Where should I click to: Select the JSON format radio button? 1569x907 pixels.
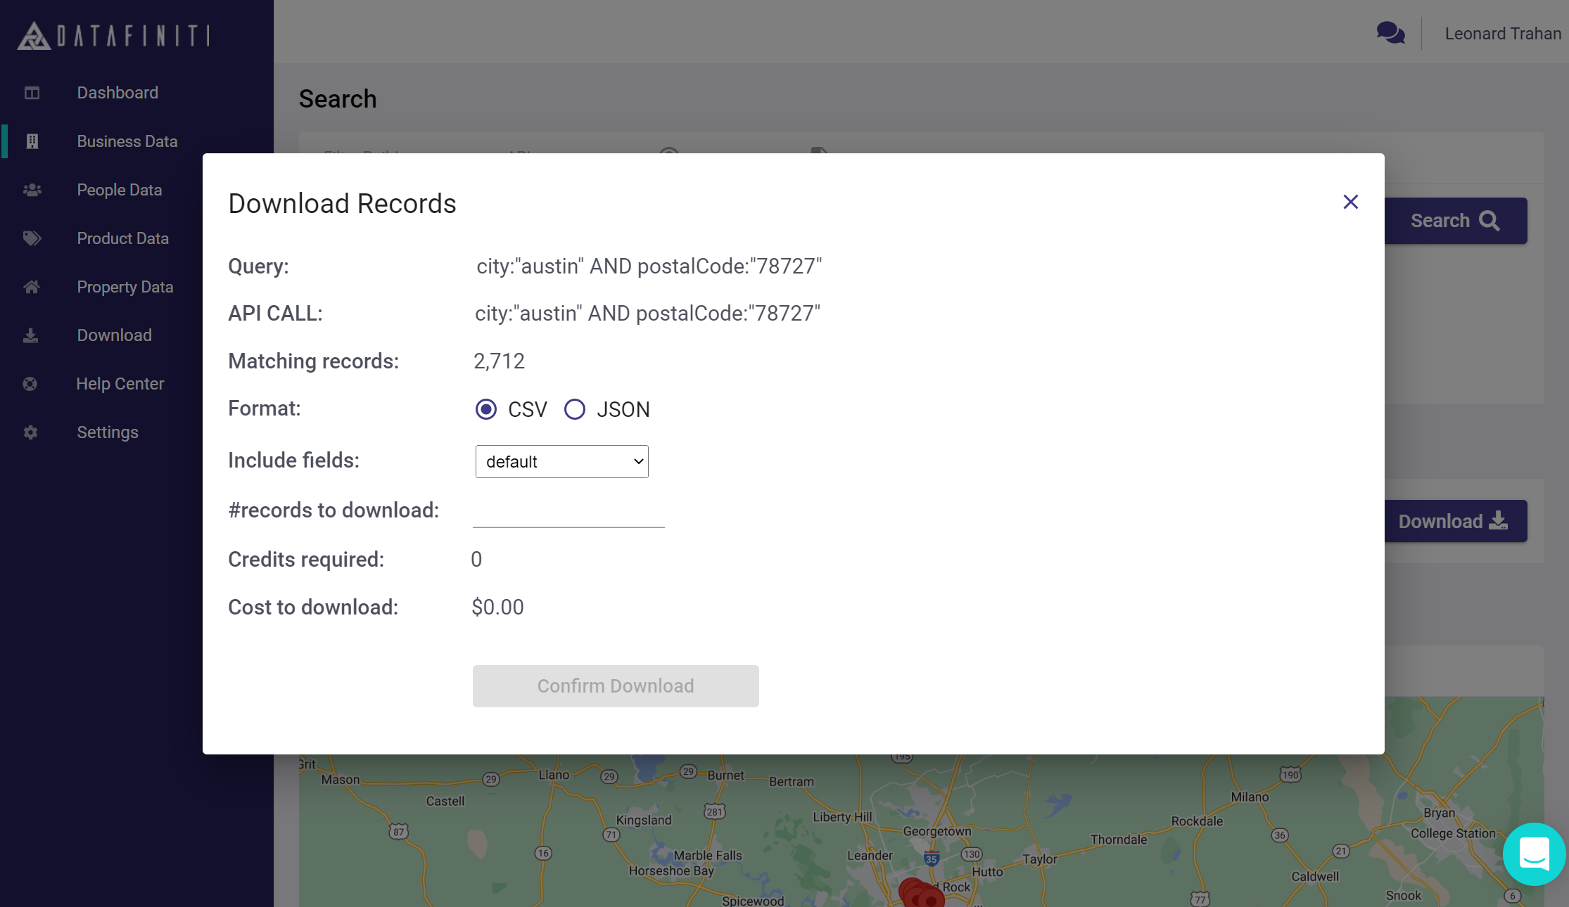tap(575, 409)
